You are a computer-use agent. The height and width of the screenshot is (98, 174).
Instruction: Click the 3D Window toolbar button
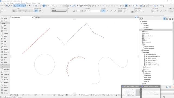[x=84, y=5]
